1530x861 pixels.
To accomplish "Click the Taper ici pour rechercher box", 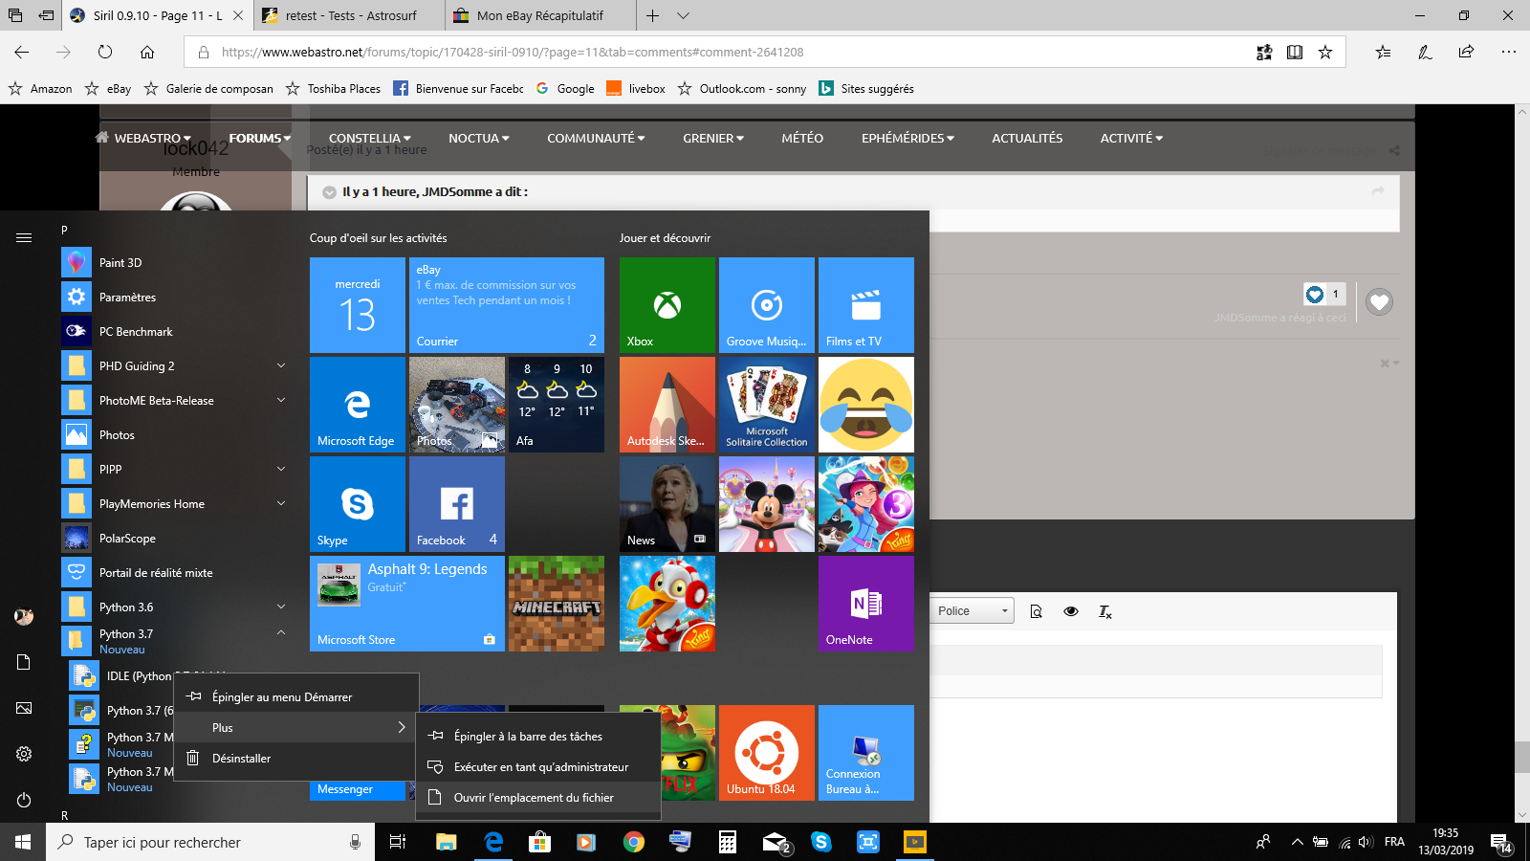I will click(x=210, y=842).
